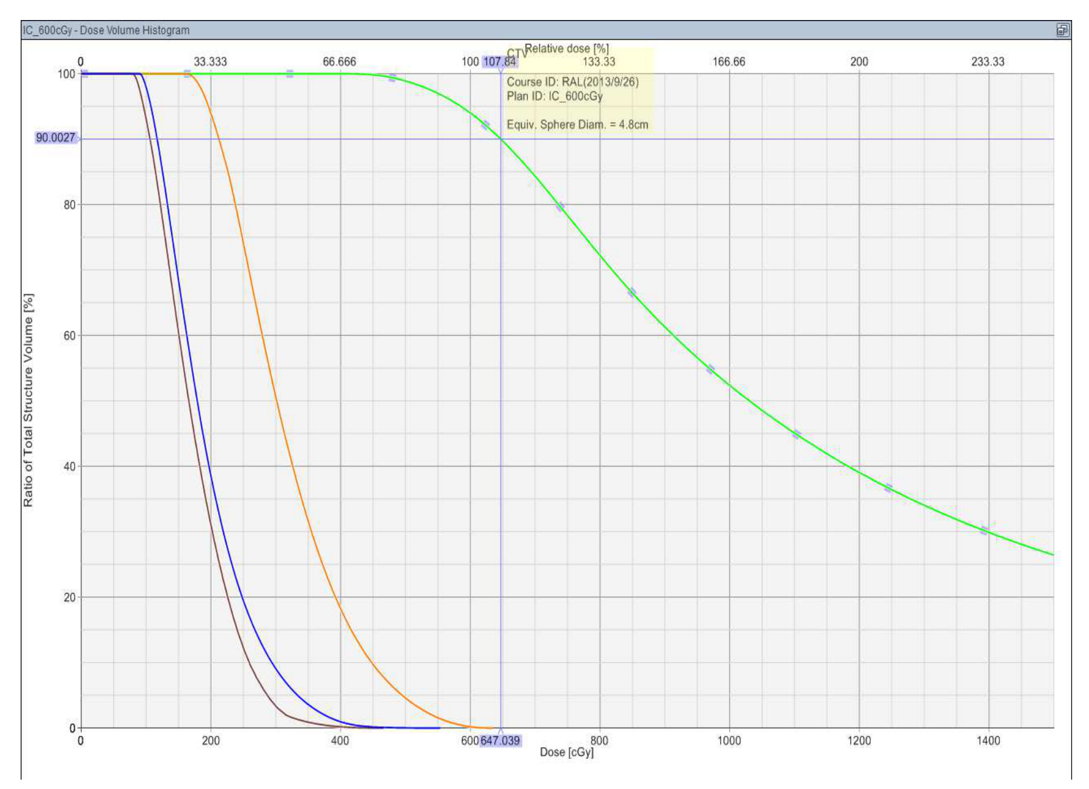
Task: Click the 133.33 tick on relative dose axis
Action: pyautogui.click(x=599, y=61)
